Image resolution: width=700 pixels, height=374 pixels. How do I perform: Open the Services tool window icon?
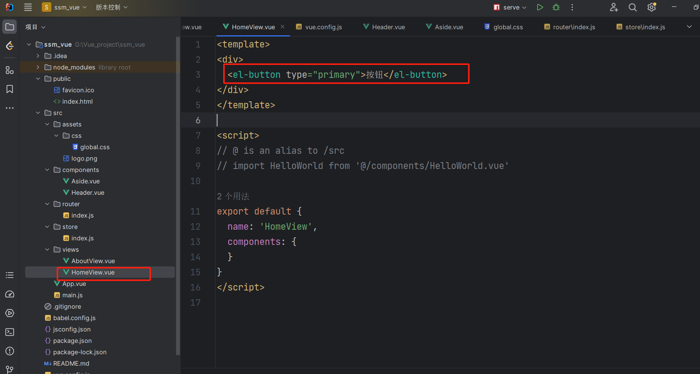pyautogui.click(x=10, y=313)
